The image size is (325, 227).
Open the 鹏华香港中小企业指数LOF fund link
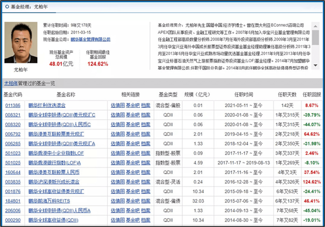click(x=56, y=153)
